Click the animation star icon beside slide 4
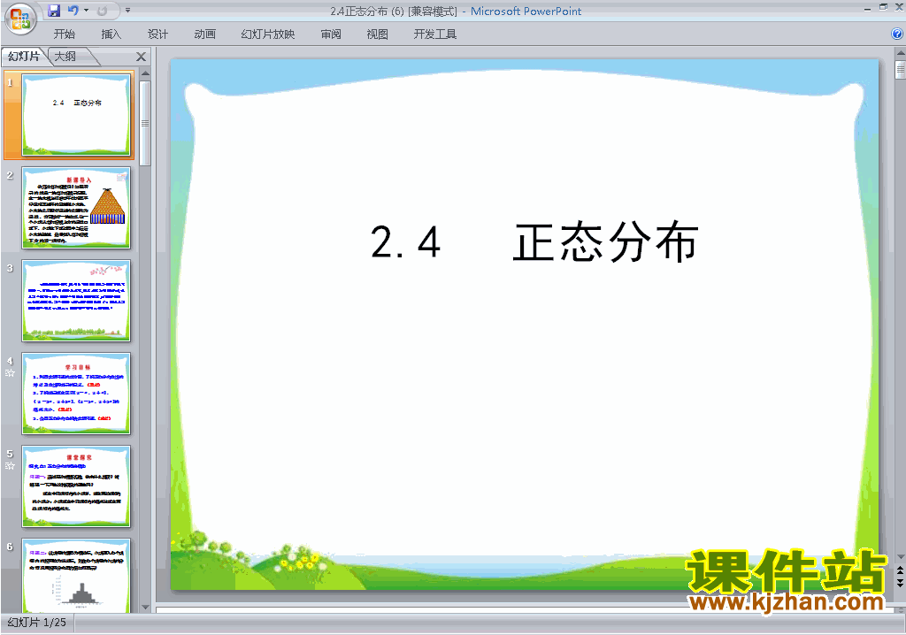Screen dimensions: 906x635 click(x=10, y=373)
